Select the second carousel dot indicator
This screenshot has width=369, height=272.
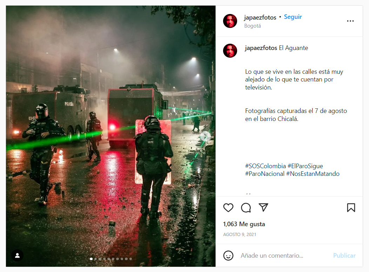(95, 259)
